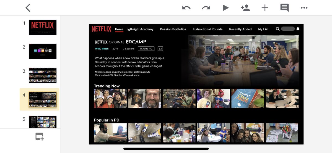The height and width of the screenshot is (153, 332).
Task: Click Popular in PD round table photo
Action: 213,133
